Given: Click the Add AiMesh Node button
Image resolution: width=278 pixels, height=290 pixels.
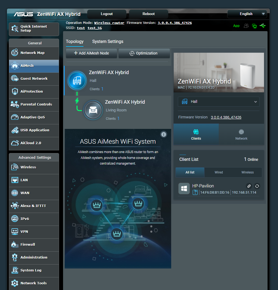Looking at the screenshot, I should 91,53.
